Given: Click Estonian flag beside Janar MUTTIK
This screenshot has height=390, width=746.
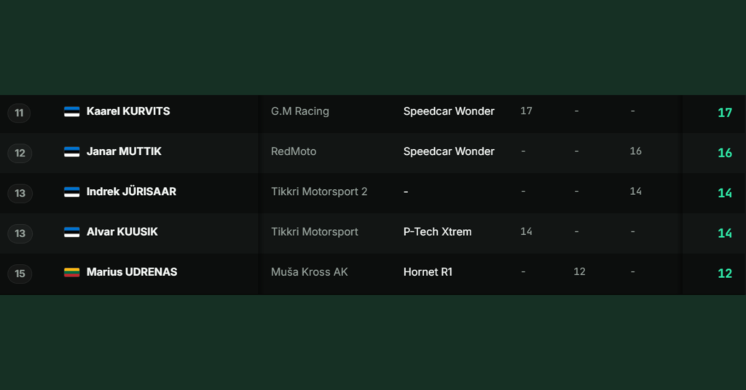Looking at the screenshot, I should 72,151.
